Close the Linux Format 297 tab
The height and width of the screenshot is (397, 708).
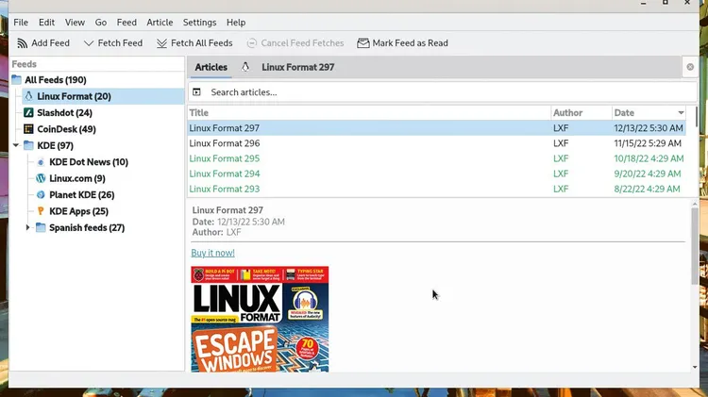pos(690,67)
